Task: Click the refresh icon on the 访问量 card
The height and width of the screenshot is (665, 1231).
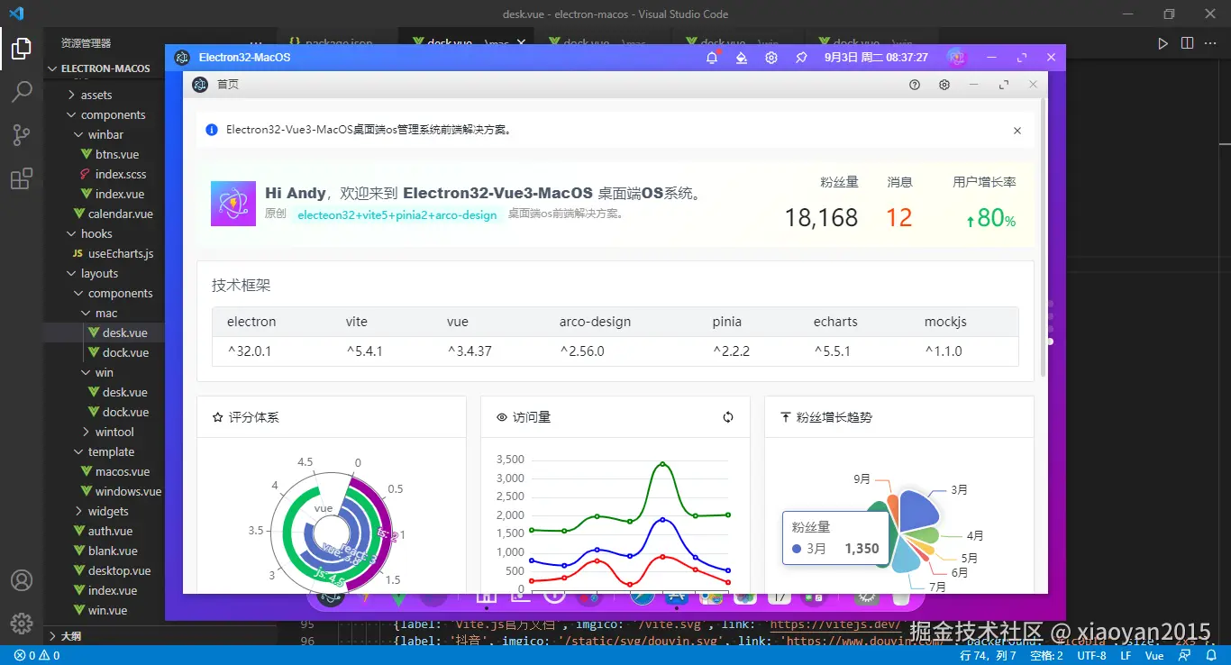Action: coord(728,417)
